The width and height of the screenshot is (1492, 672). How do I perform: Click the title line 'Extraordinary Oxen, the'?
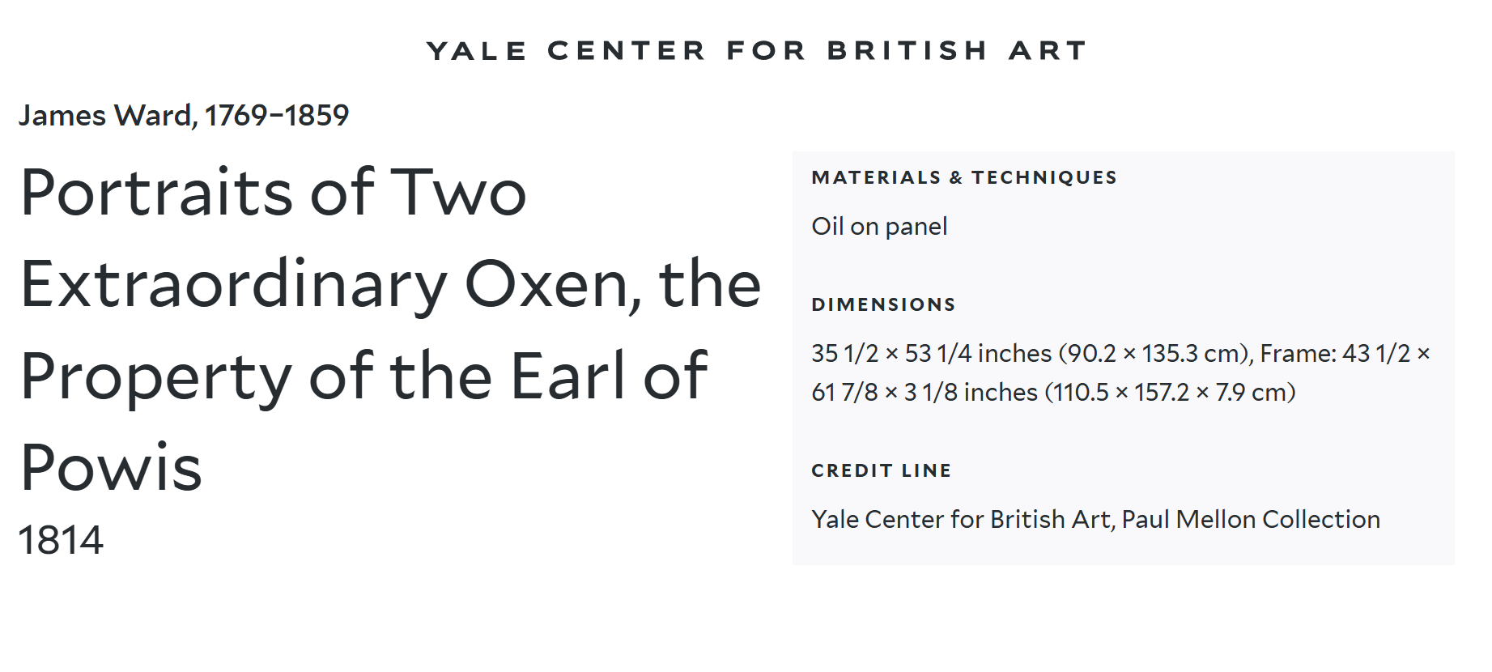pyautogui.click(x=391, y=285)
